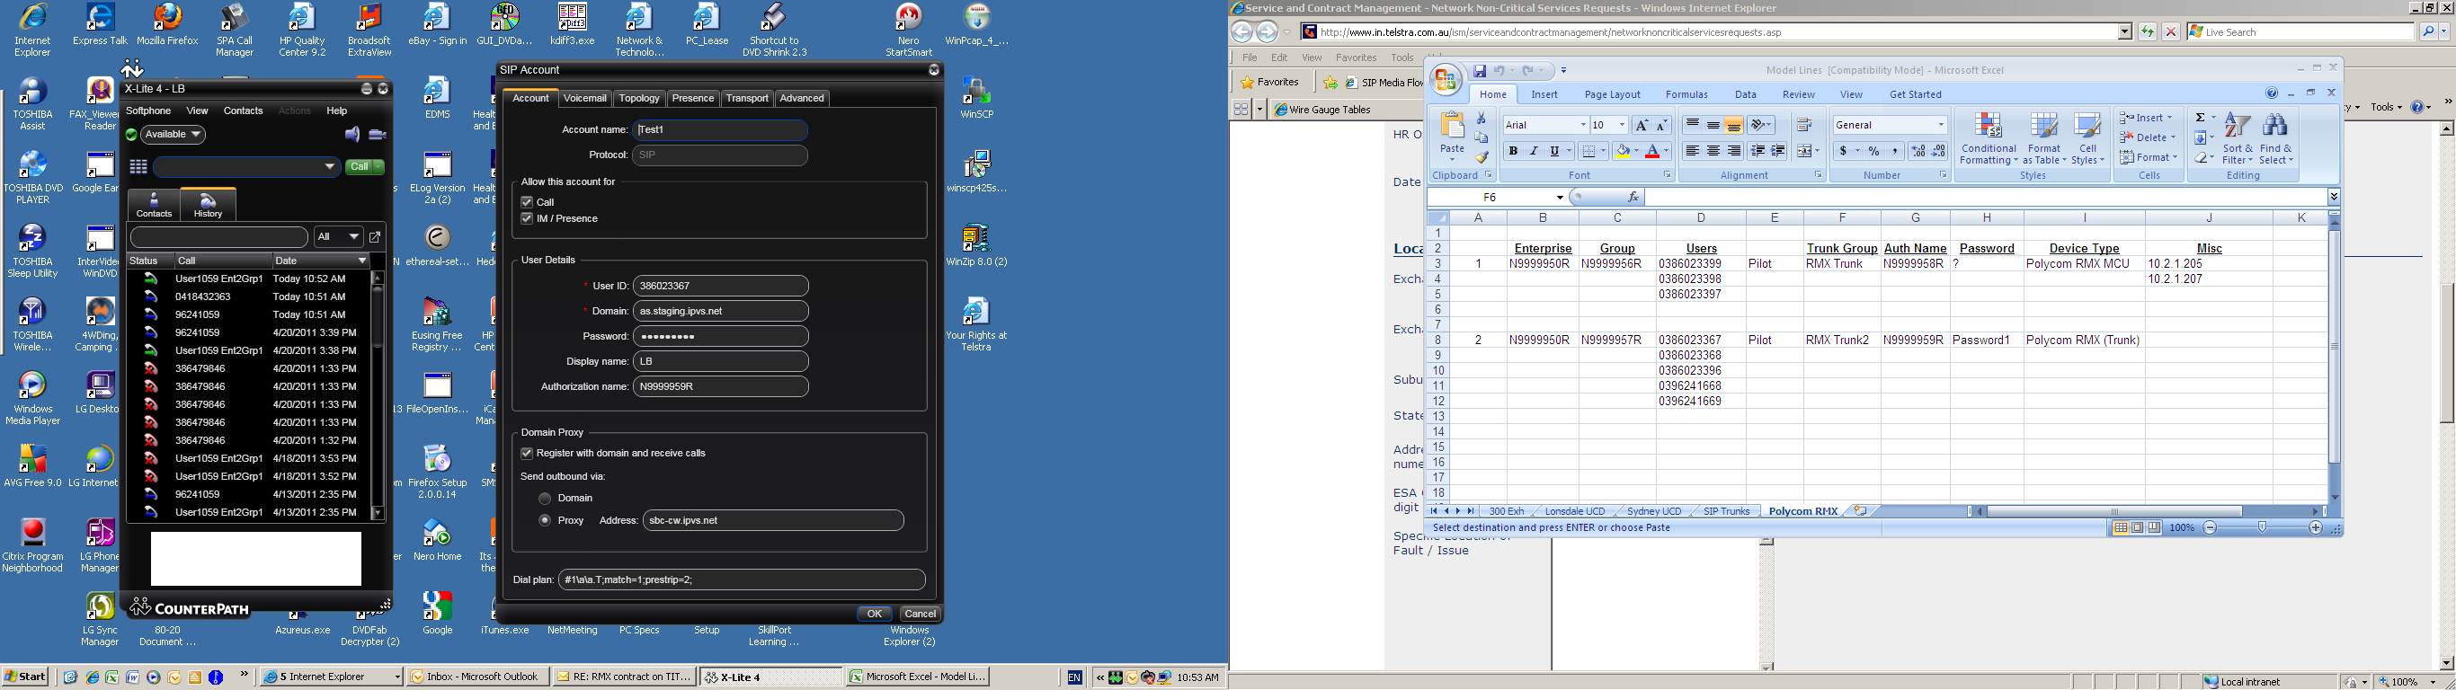The width and height of the screenshot is (2456, 690).
Task: Open Excel Page Layout ribbon tab
Action: coord(1612,94)
